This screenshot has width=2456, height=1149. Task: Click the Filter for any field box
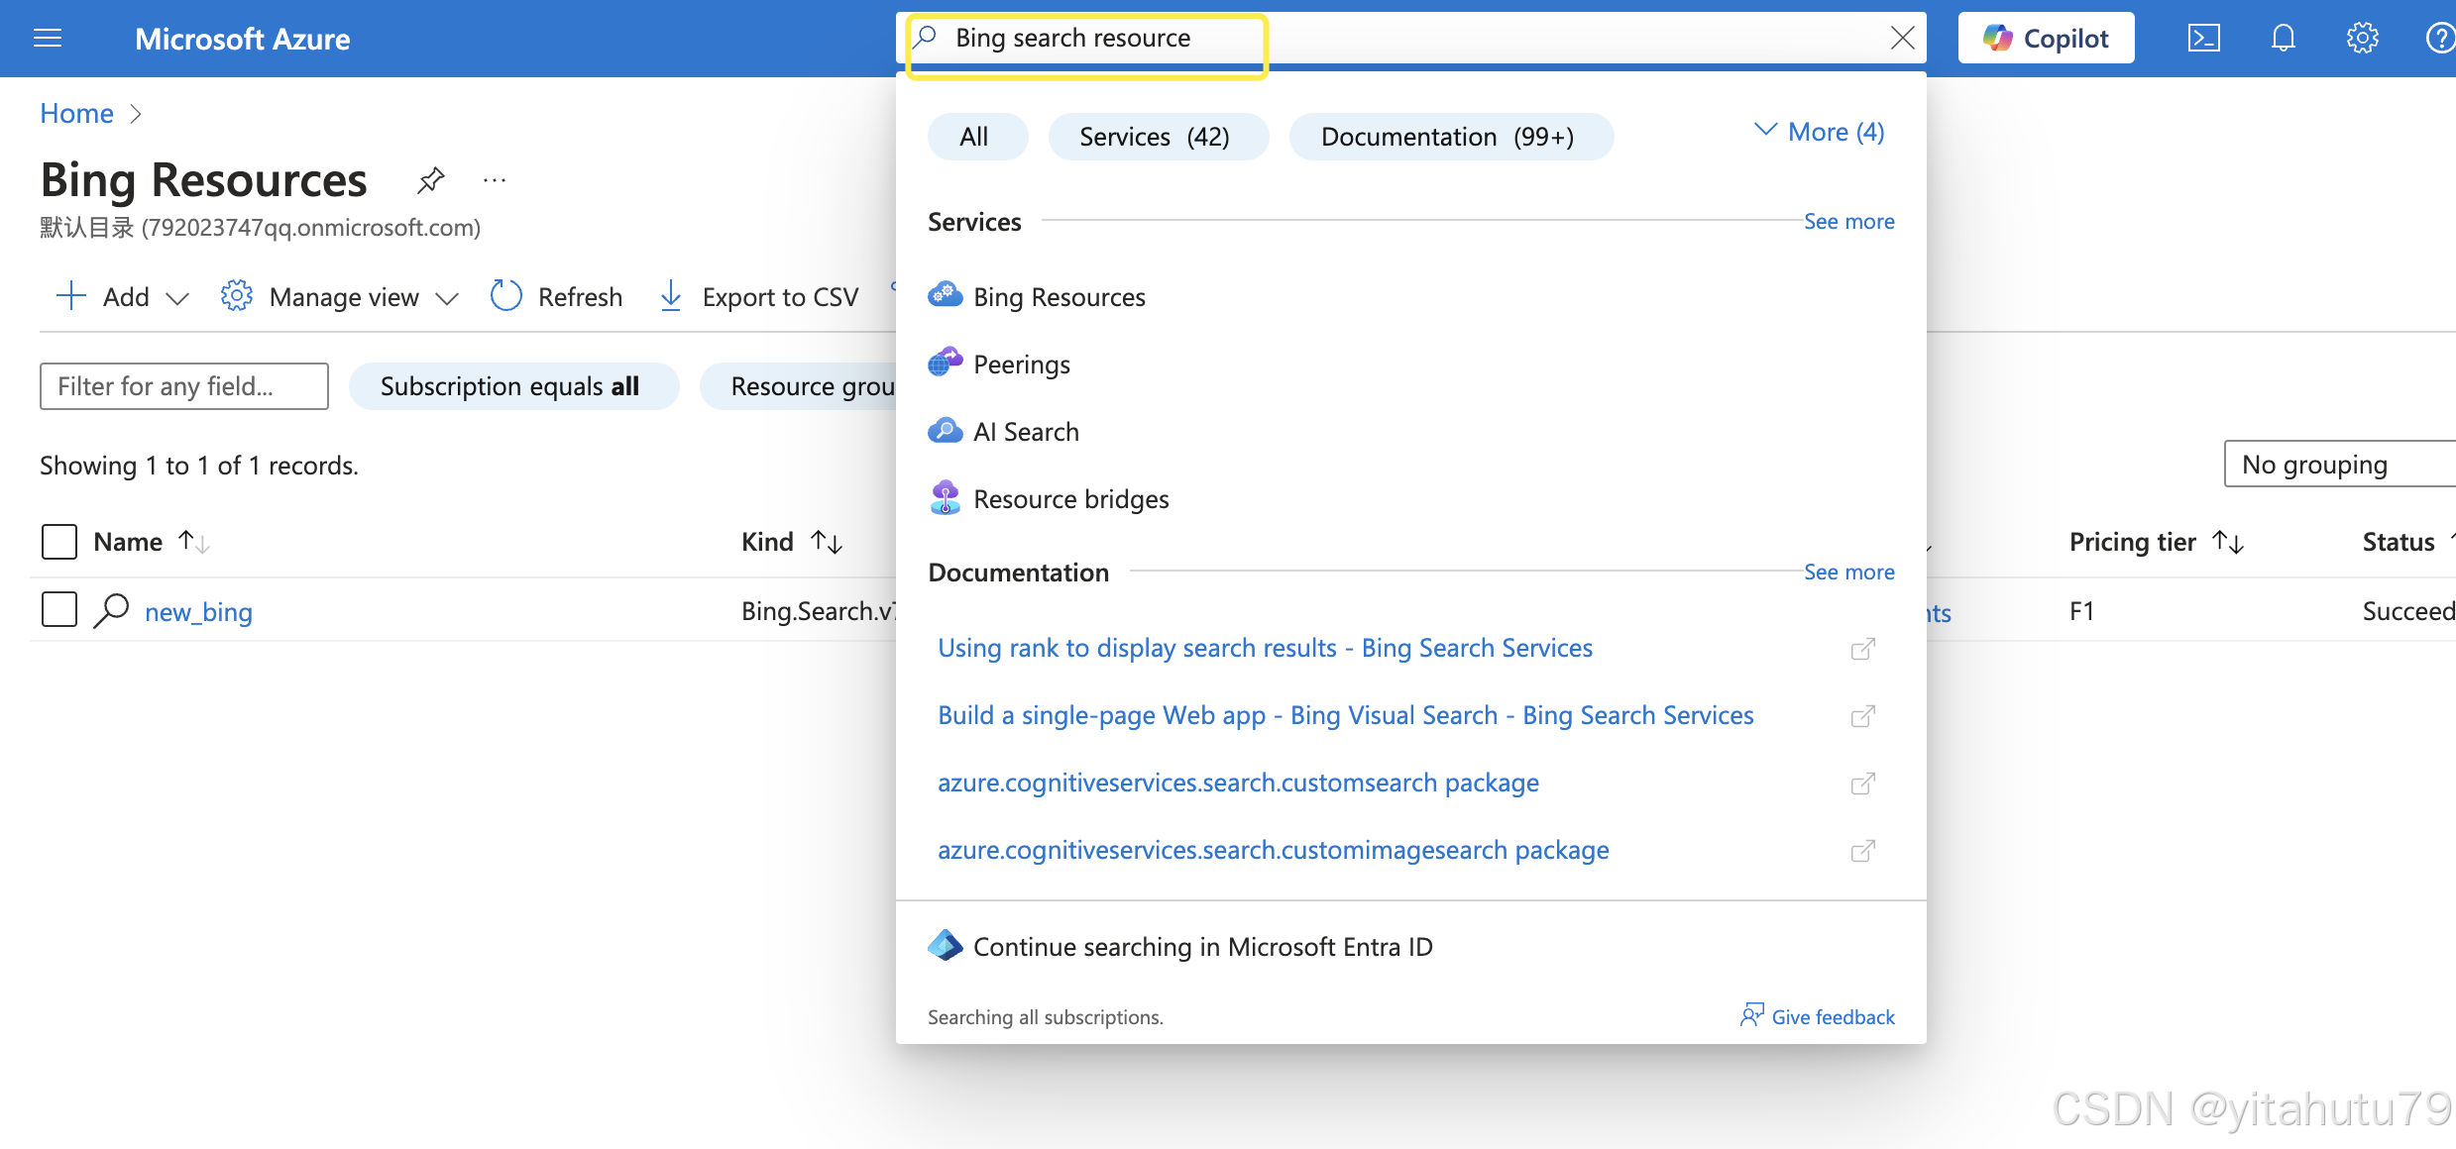tap(184, 386)
